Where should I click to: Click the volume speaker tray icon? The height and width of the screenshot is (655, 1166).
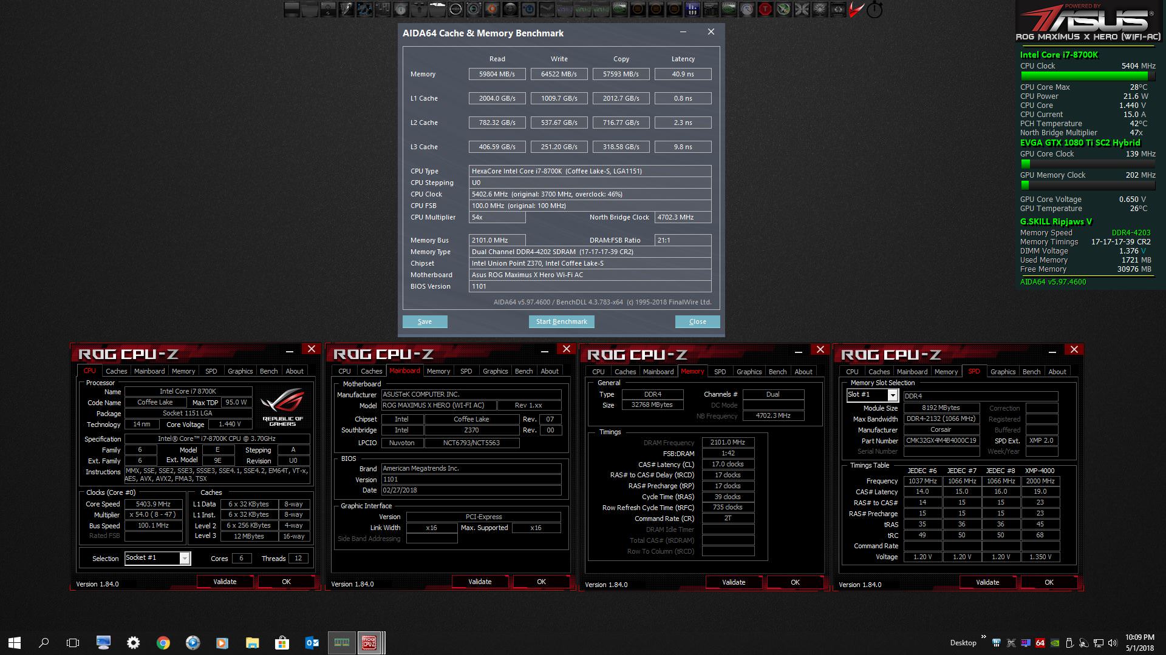coord(1113,643)
